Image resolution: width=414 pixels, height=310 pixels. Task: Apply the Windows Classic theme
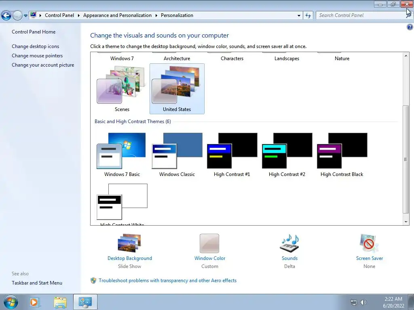click(x=177, y=154)
